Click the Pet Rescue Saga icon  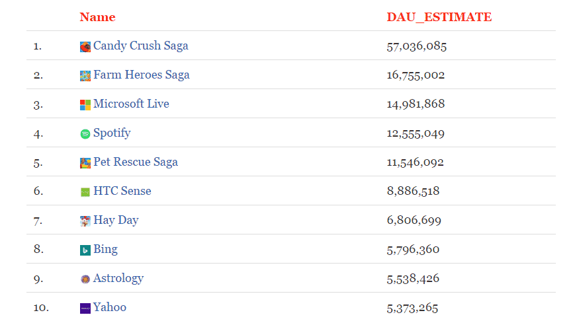(85, 163)
